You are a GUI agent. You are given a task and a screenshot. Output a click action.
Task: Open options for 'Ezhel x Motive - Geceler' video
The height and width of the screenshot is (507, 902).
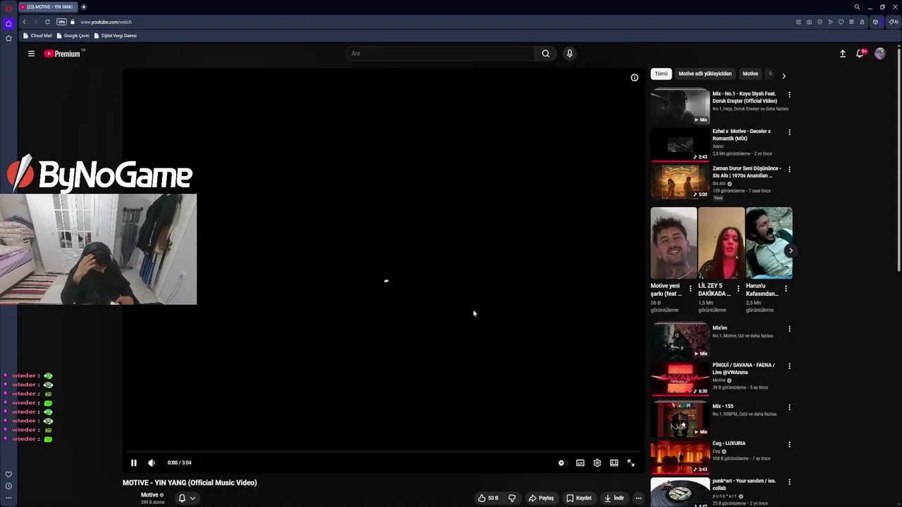point(789,132)
